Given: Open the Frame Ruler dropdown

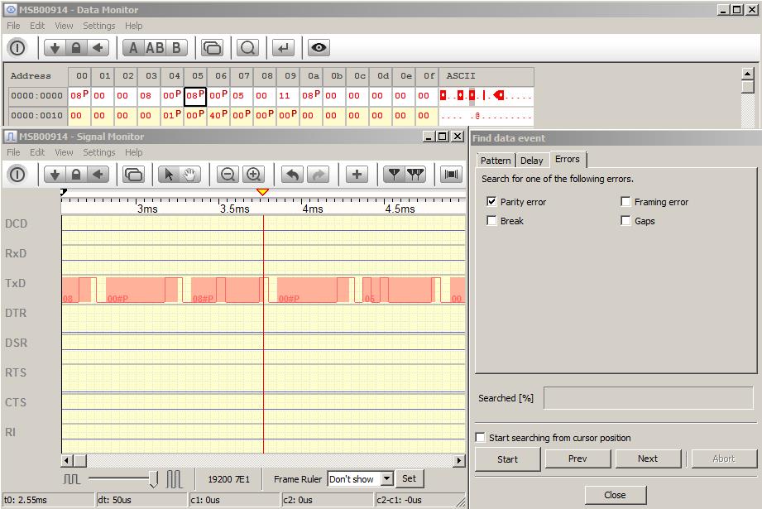Looking at the screenshot, I should pos(385,478).
